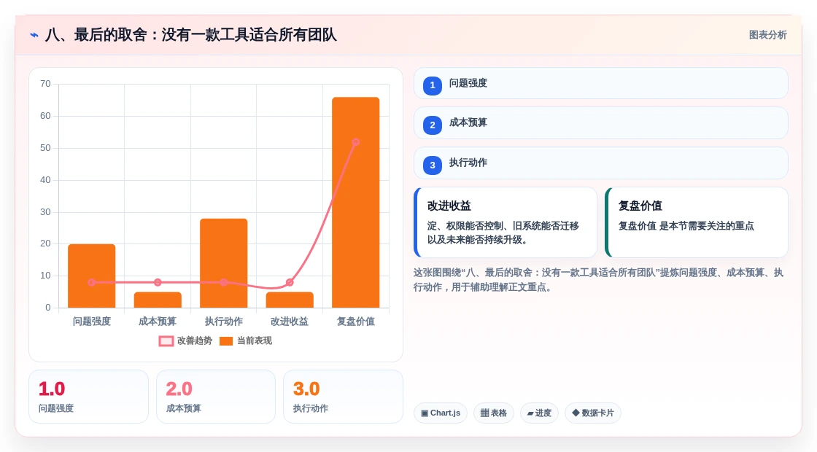The image size is (817, 452).
Task: Click the chart summary paragraph starting 这张图围绕
Action: coord(599,280)
